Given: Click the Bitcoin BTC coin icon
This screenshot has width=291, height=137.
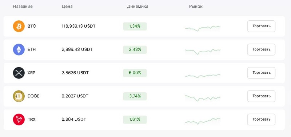Looking at the screenshot, I should [x=19, y=26].
